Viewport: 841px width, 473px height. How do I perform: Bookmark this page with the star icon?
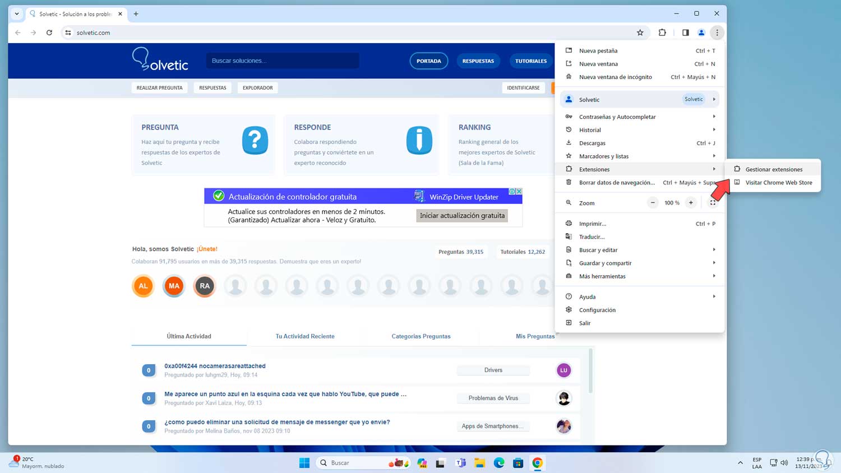click(x=640, y=33)
